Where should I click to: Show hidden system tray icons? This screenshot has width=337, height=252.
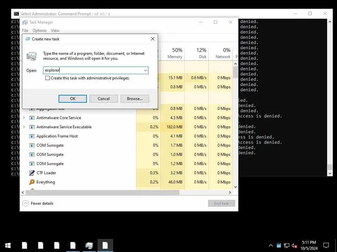click(x=271, y=245)
